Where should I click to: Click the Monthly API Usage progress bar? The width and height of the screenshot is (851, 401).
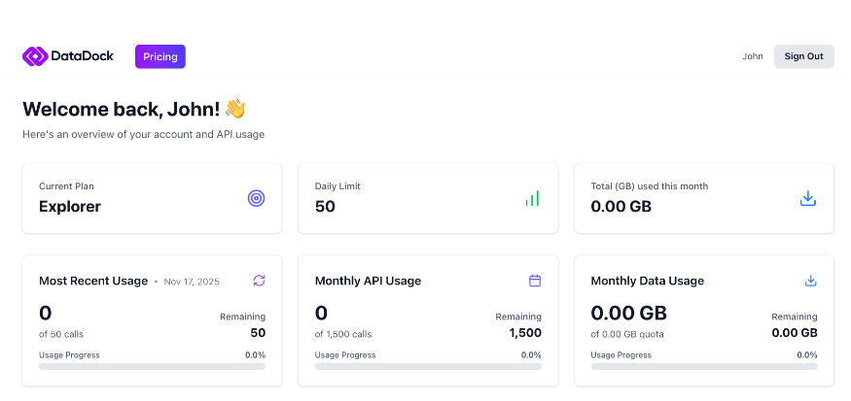[x=428, y=367]
